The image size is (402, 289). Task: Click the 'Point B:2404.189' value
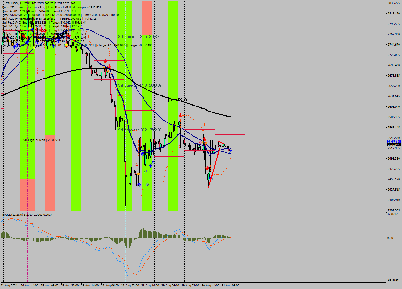coord(39,11)
